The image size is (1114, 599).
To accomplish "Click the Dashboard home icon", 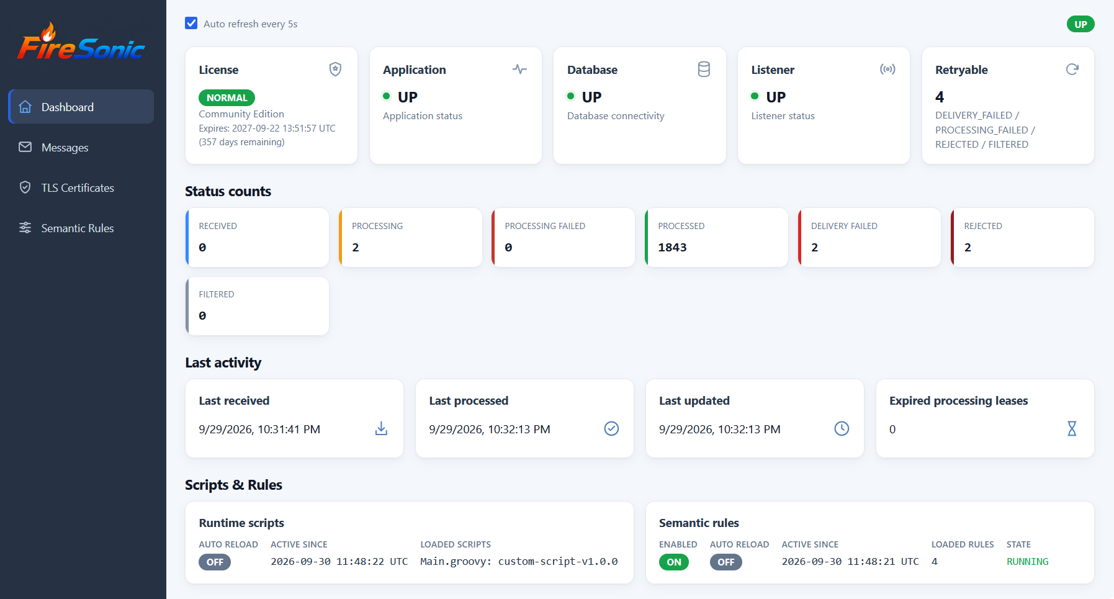I will pos(25,107).
